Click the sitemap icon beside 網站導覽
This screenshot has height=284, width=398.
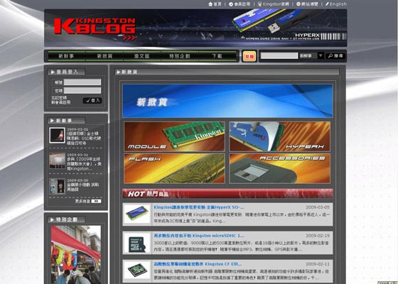point(298,4)
